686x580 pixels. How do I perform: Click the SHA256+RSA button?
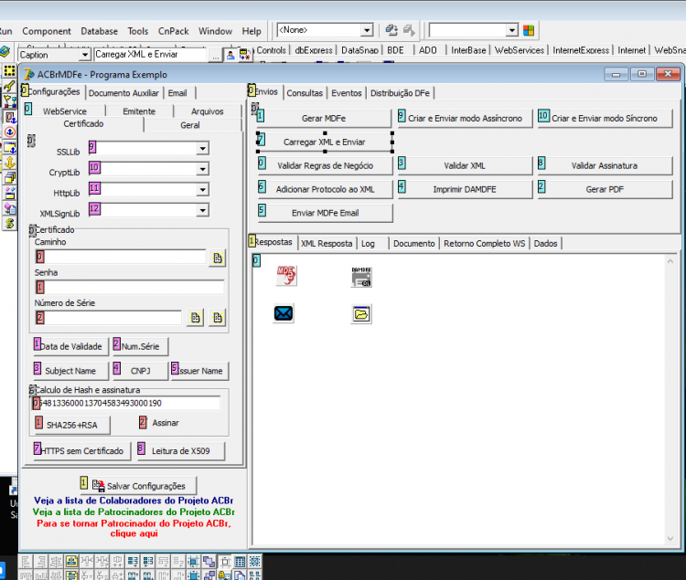click(x=71, y=425)
